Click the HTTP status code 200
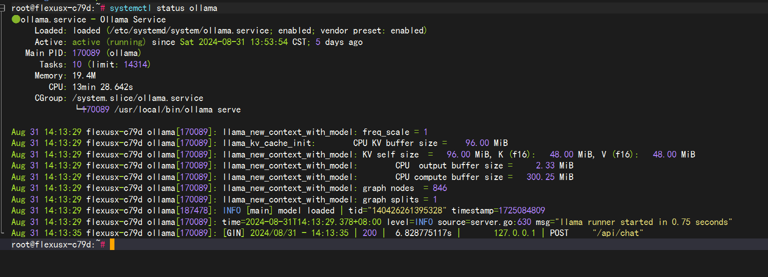768x277 pixels. [x=370, y=233]
